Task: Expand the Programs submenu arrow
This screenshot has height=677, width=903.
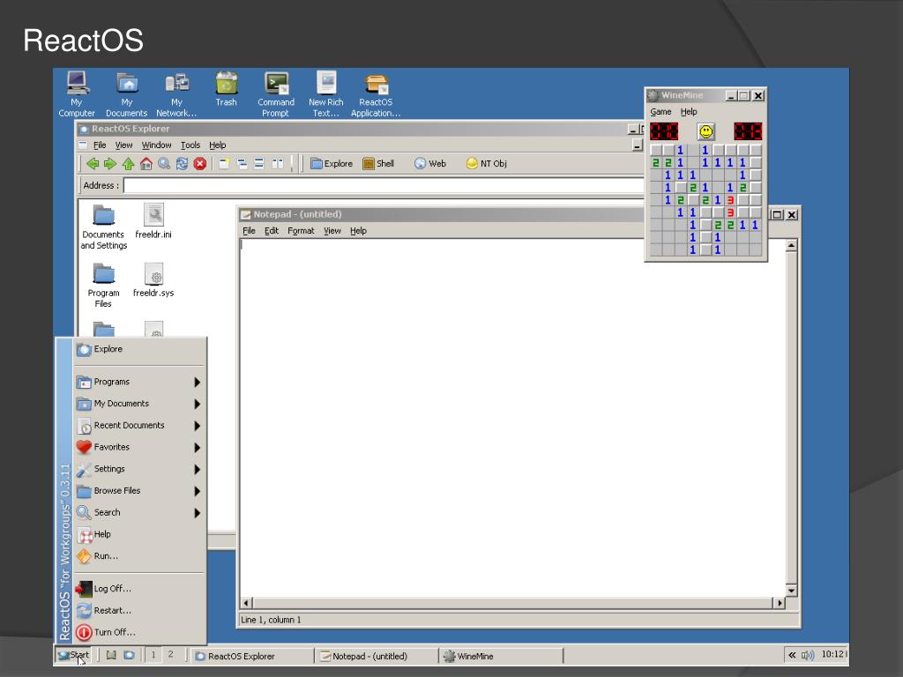Action: pos(197,383)
